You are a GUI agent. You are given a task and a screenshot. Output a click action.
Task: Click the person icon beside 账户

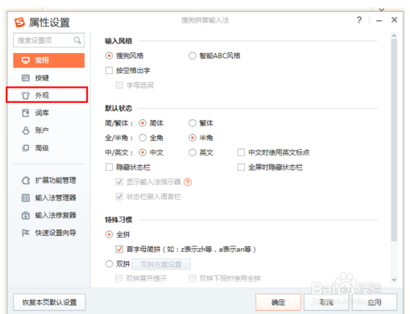pos(26,130)
